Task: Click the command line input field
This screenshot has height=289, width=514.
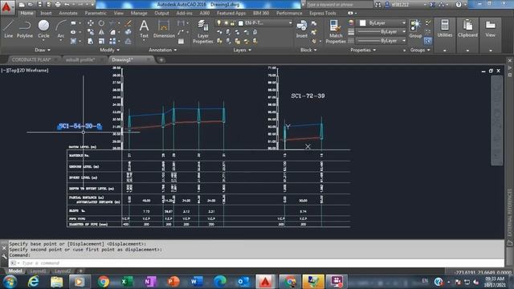Action: pos(255,263)
